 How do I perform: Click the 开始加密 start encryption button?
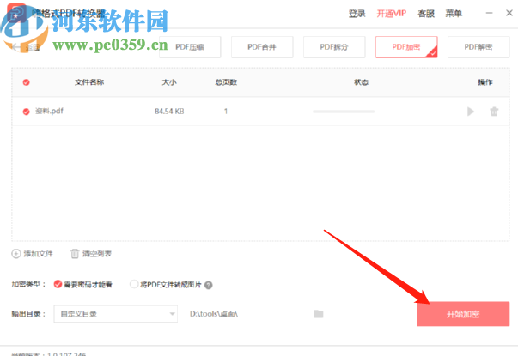pyautogui.click(x=463, y=314)
